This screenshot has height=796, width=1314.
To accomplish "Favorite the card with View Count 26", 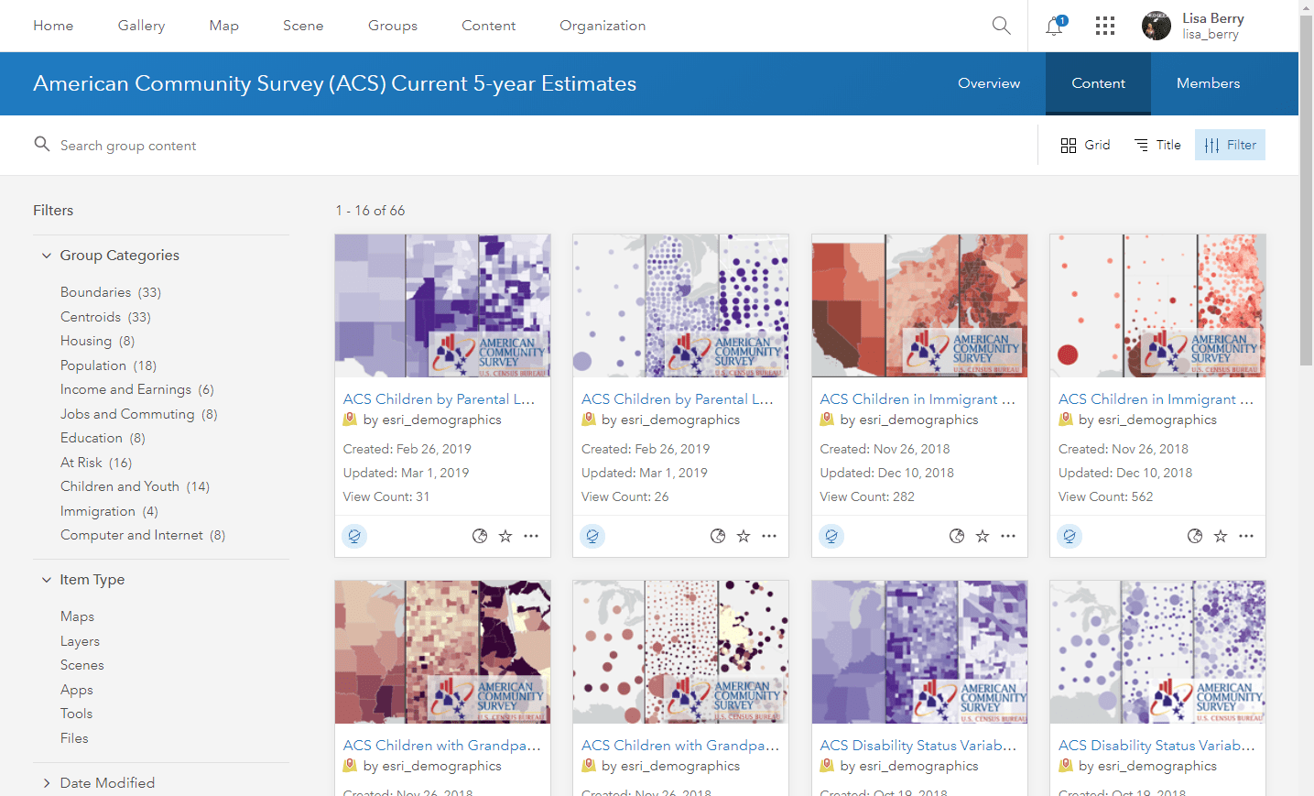I will pyautogui.click(x=744, y=536).
